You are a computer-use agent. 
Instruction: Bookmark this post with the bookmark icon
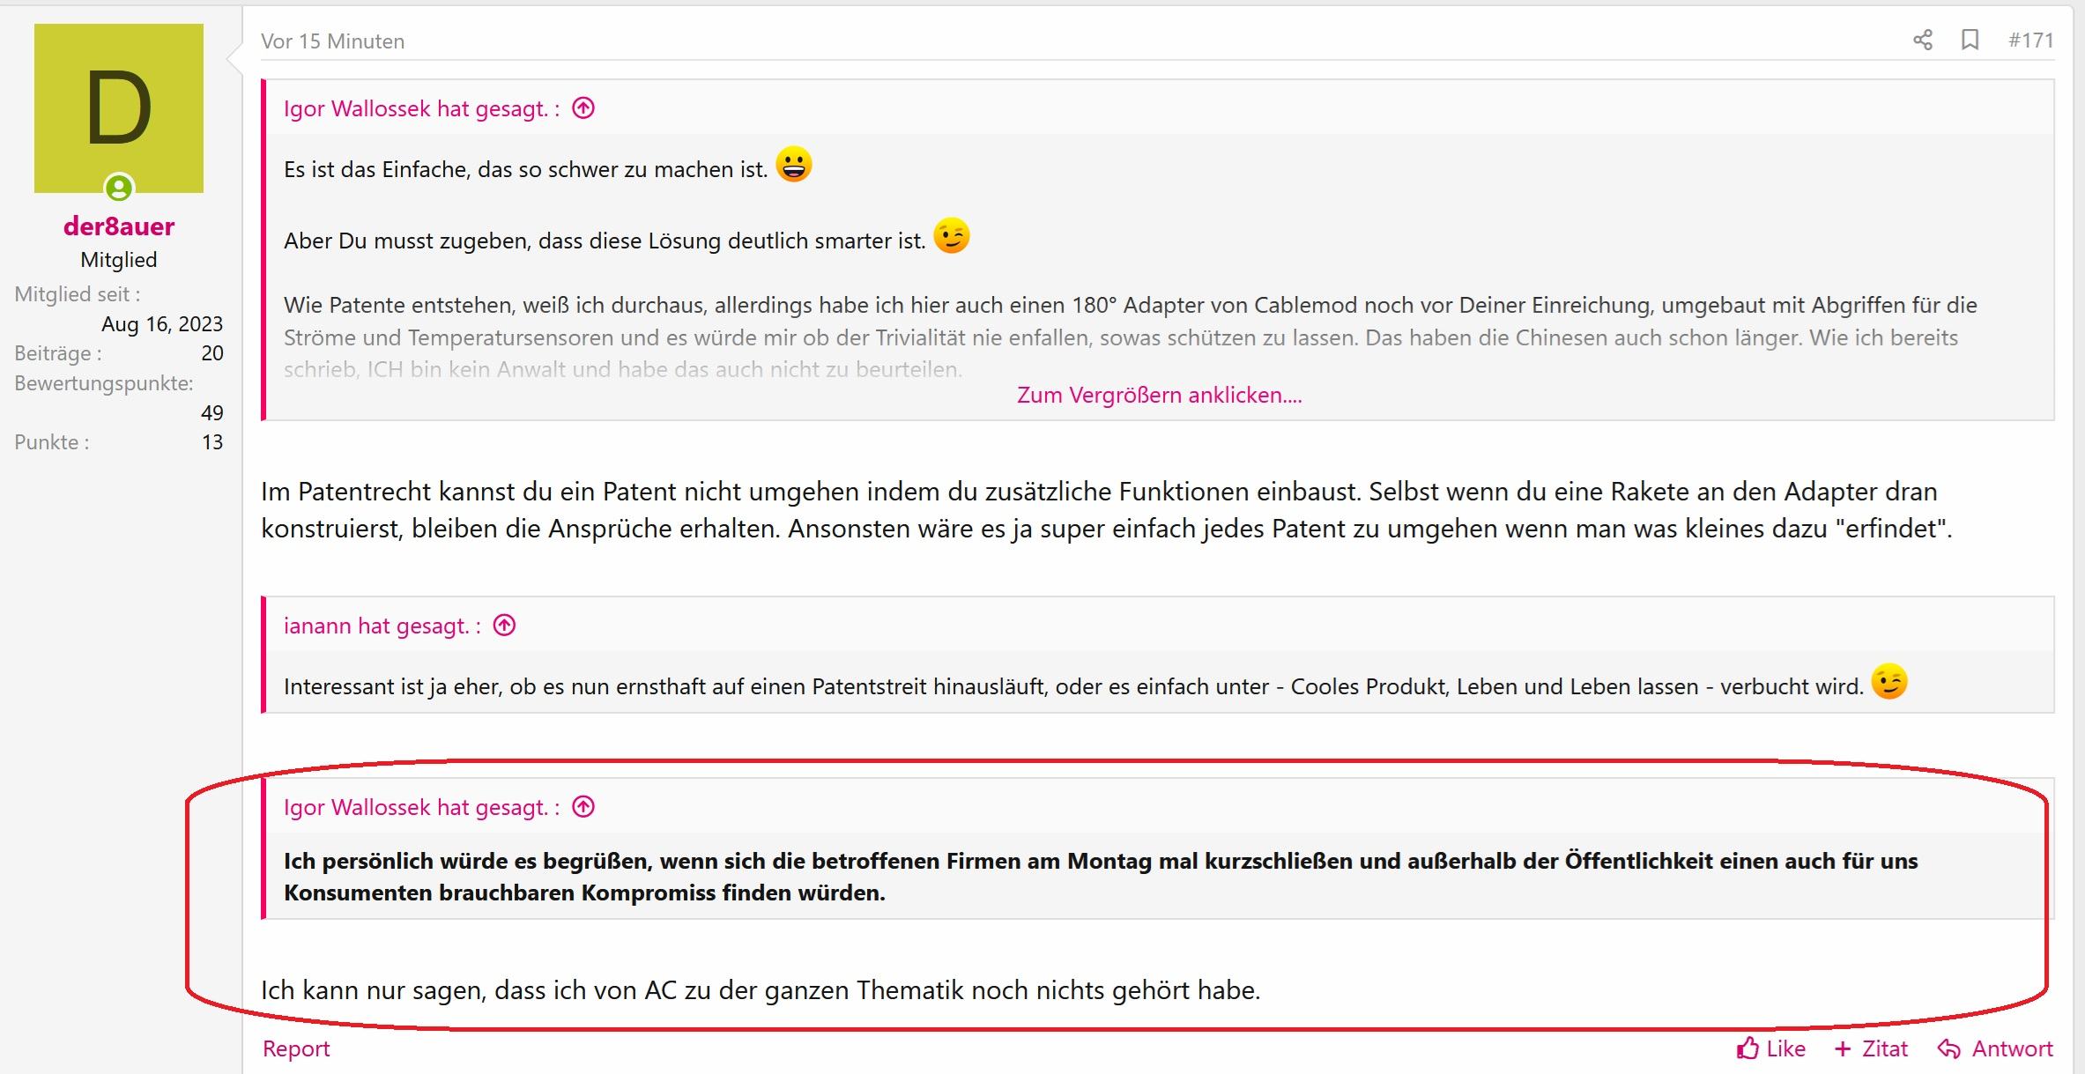[x=1970, y=41]
